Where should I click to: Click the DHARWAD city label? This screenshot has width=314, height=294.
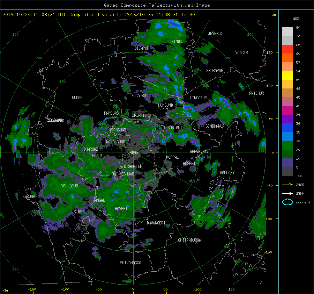[91, 149]
